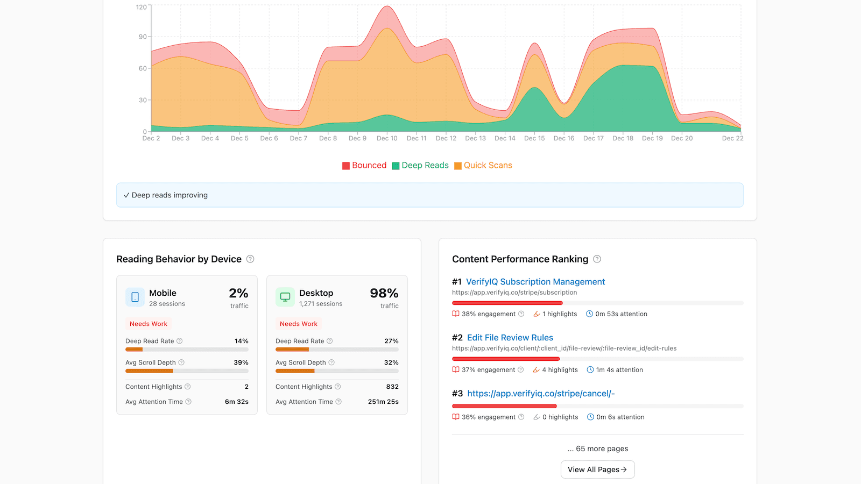Toggle the Quick Scans series in the chart legend

[483, 165]
